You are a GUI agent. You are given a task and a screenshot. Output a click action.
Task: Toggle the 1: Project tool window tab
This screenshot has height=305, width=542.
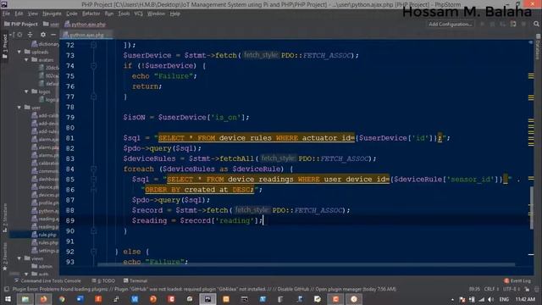(5, 47)
